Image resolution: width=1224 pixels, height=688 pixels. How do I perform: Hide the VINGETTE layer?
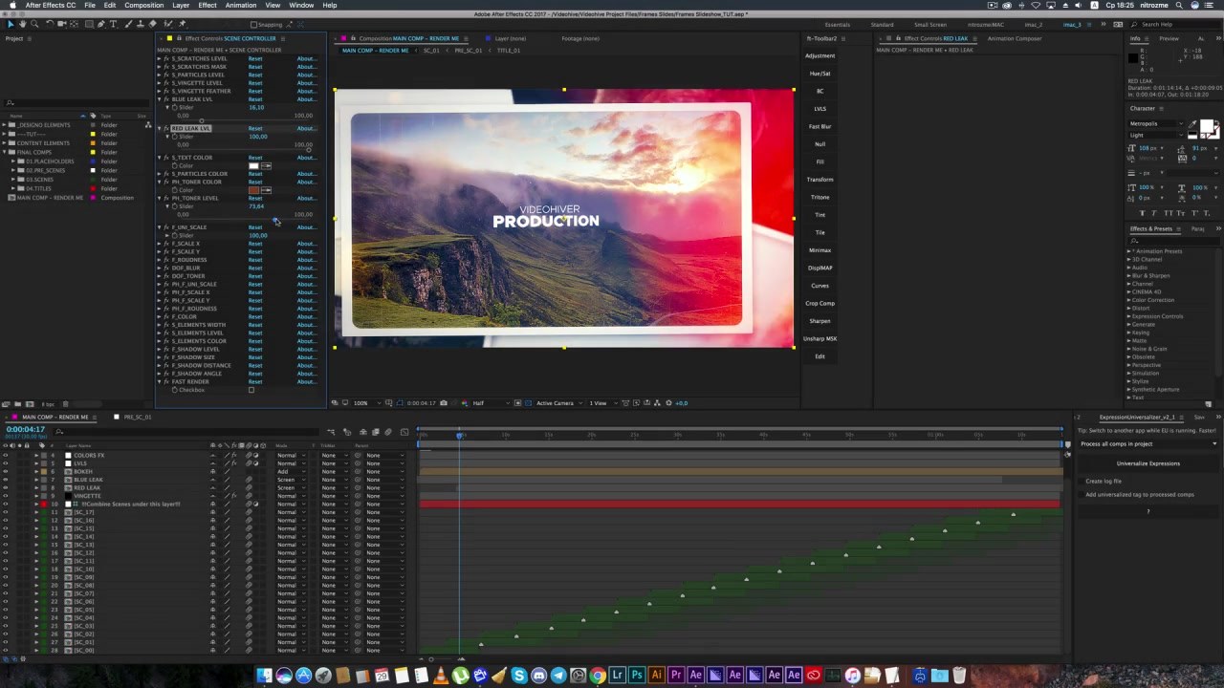(5, 496)
